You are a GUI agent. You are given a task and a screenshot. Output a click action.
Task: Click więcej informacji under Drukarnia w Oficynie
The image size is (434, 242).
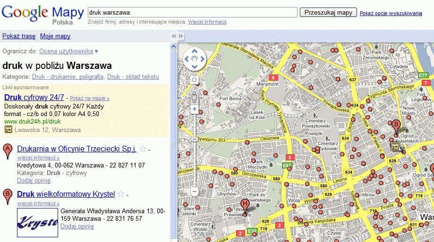38,158
